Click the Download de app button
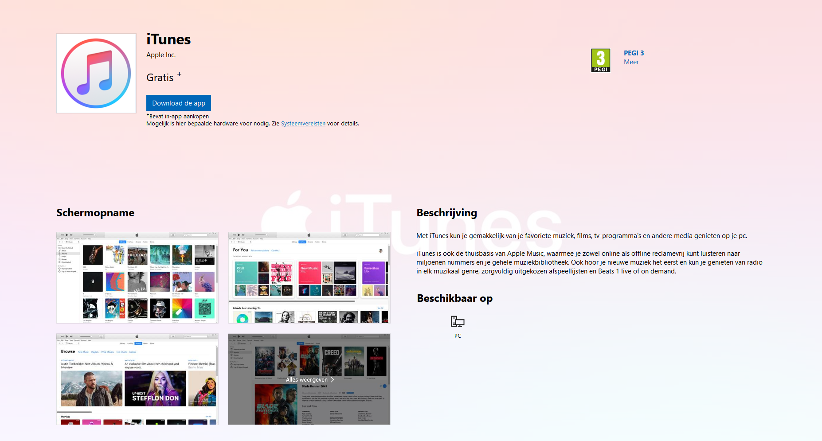Viewport: 822px width, 441px height. [x=178, y=102]
